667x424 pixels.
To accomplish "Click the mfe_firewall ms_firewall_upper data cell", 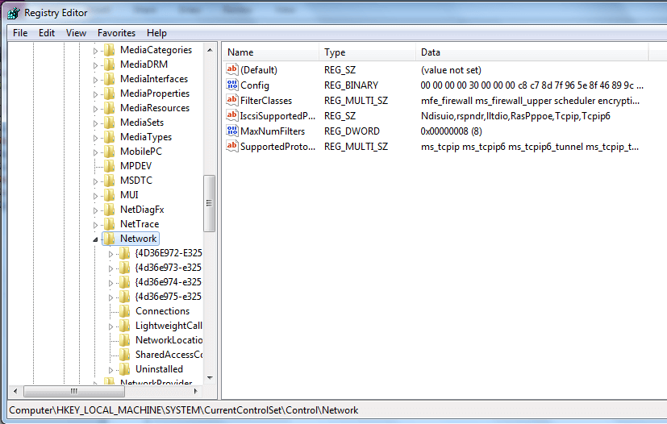I will (530, 101).
